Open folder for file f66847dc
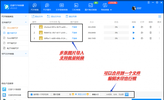 pos(142,33)
